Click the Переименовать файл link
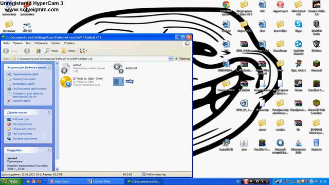 25,74
